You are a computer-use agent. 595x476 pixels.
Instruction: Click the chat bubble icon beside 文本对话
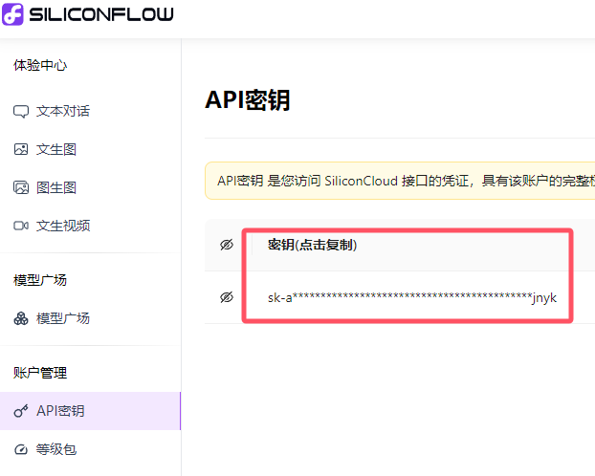[21, 112]
